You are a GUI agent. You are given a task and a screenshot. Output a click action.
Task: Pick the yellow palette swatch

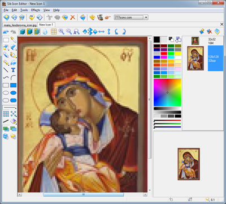[x=178, y=53]
